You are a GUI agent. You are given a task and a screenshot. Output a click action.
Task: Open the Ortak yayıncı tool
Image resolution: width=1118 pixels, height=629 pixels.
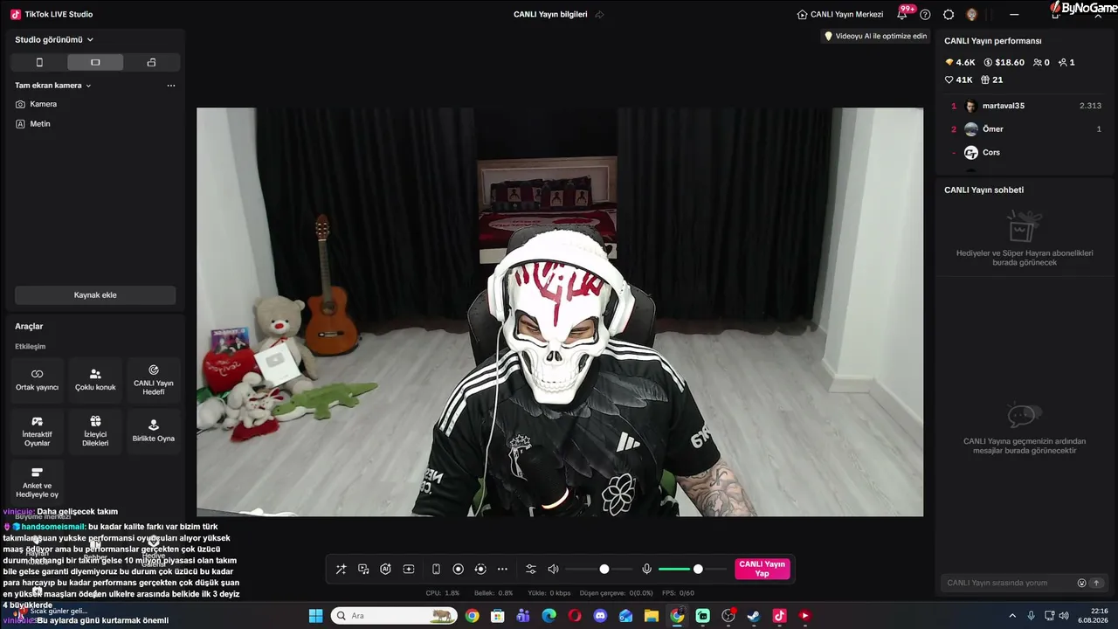pyautogui.click(x=37, y=380)
